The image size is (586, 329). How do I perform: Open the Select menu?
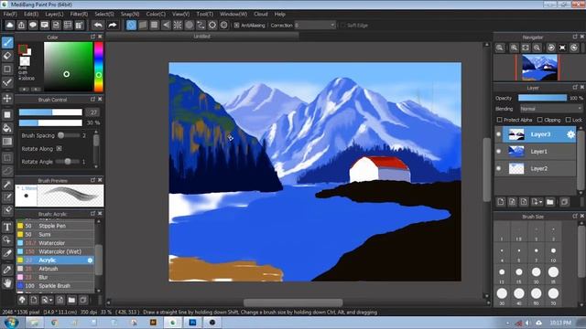click(104, 15)
